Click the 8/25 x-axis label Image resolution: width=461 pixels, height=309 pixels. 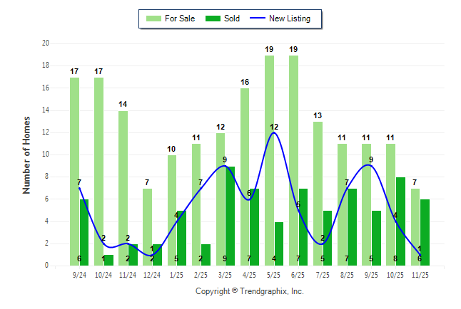coord(346,273)
